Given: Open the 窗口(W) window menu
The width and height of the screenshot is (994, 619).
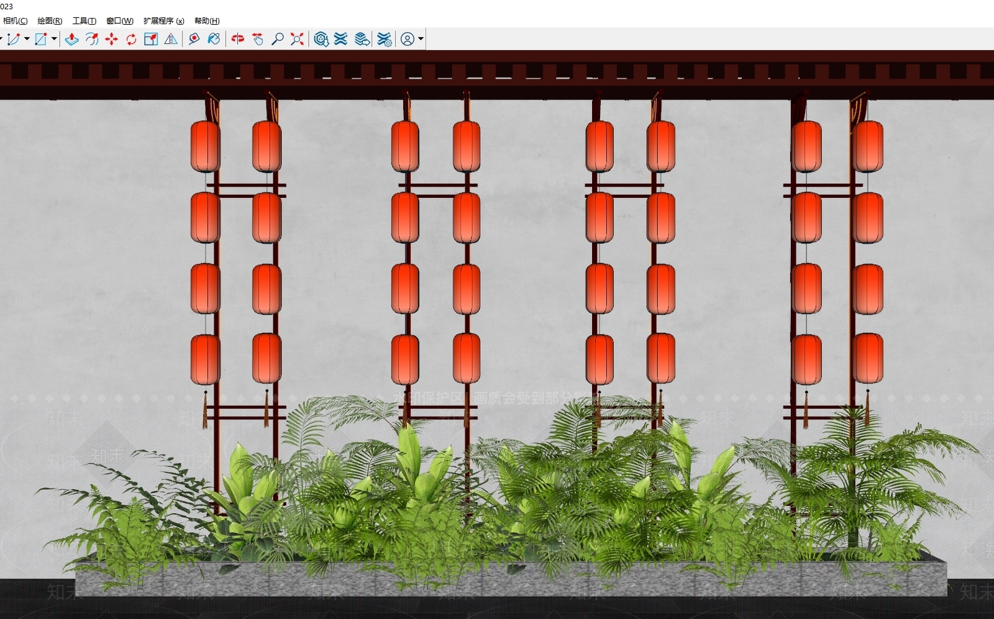Looking at the screenshot, I should [x=119, y=20].
